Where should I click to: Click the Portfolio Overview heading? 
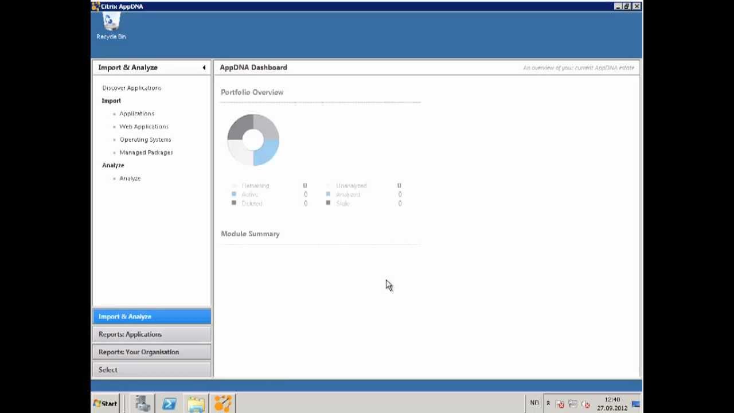[x=252, y=92]
